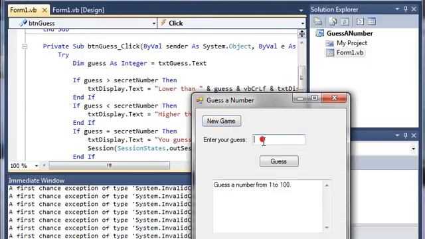Select Form1.vb in Solution Explorer
The image size is (425, 239).
point(350,52)
